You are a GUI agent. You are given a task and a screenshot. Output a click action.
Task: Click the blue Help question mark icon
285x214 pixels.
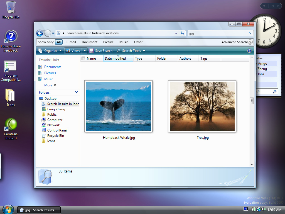249,50
